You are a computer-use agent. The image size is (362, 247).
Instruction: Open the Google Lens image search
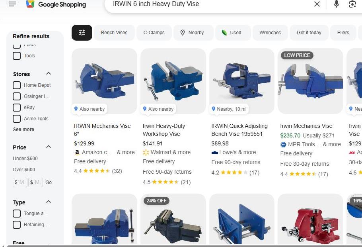352,4
